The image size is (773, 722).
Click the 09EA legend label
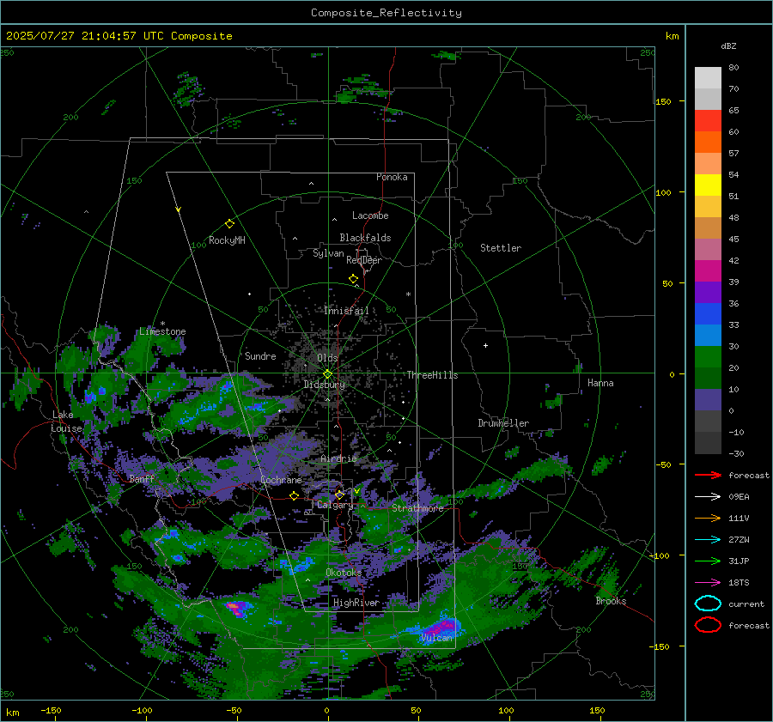pos(739,497)
